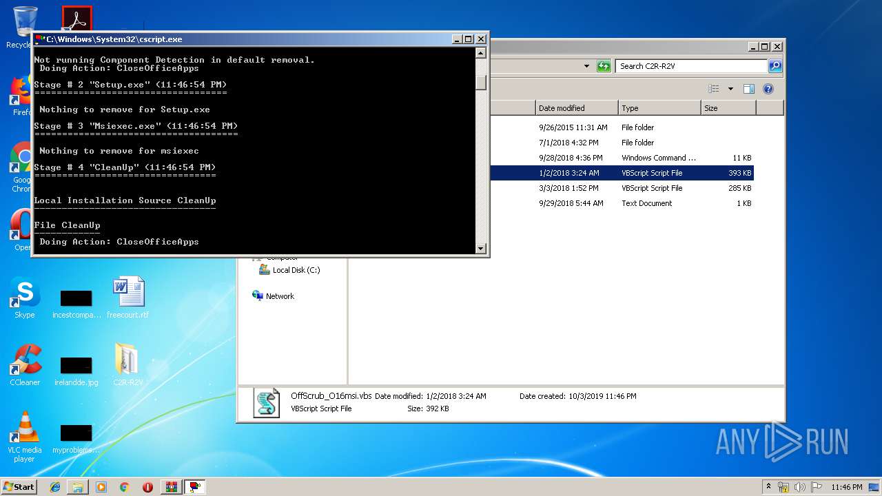Open the view options dropdown arrow
The height and width of the screenshot is (496, 882).
(730, 89)
